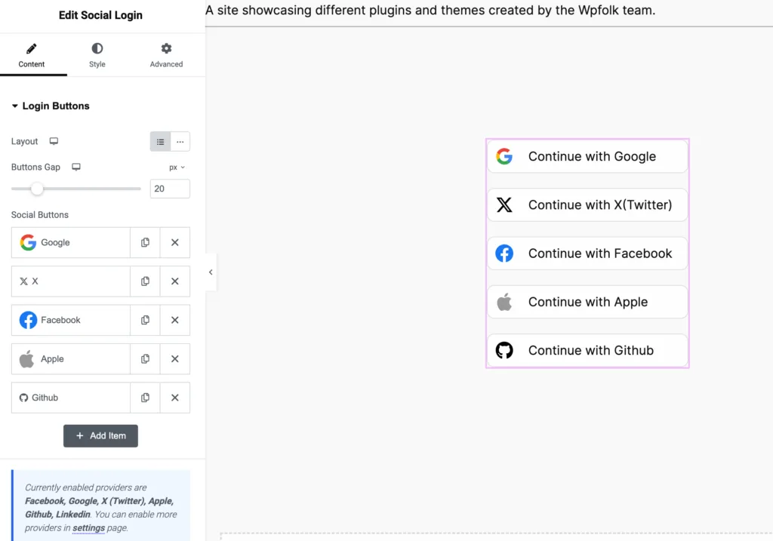Click the Buttons Gap slider track
The width and height of the screenshot is (773, 541).
click(x=76, y=189)
